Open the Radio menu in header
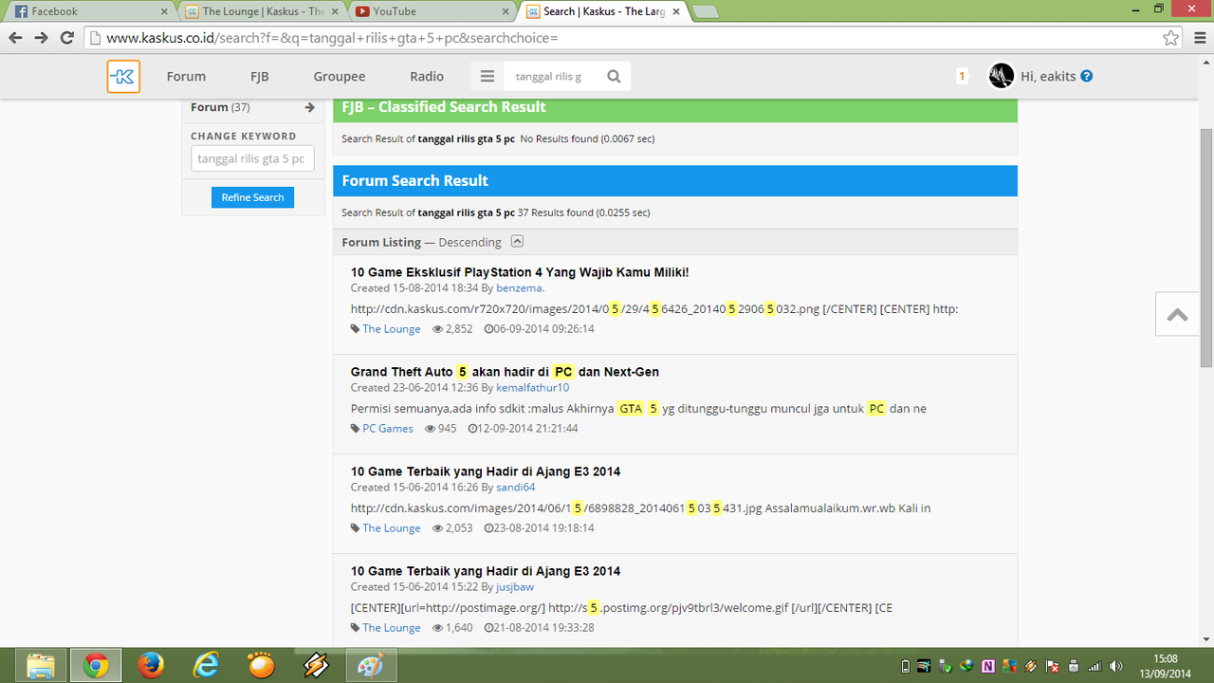Viewport: 1214px width, 683px height. [x=427, y=77]
